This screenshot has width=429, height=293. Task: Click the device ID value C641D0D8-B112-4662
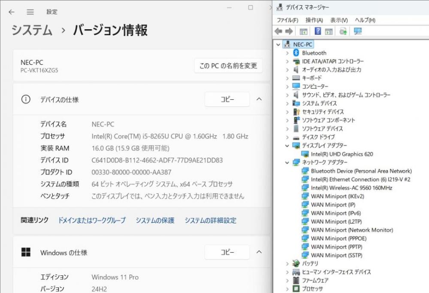tap(157, 160)
